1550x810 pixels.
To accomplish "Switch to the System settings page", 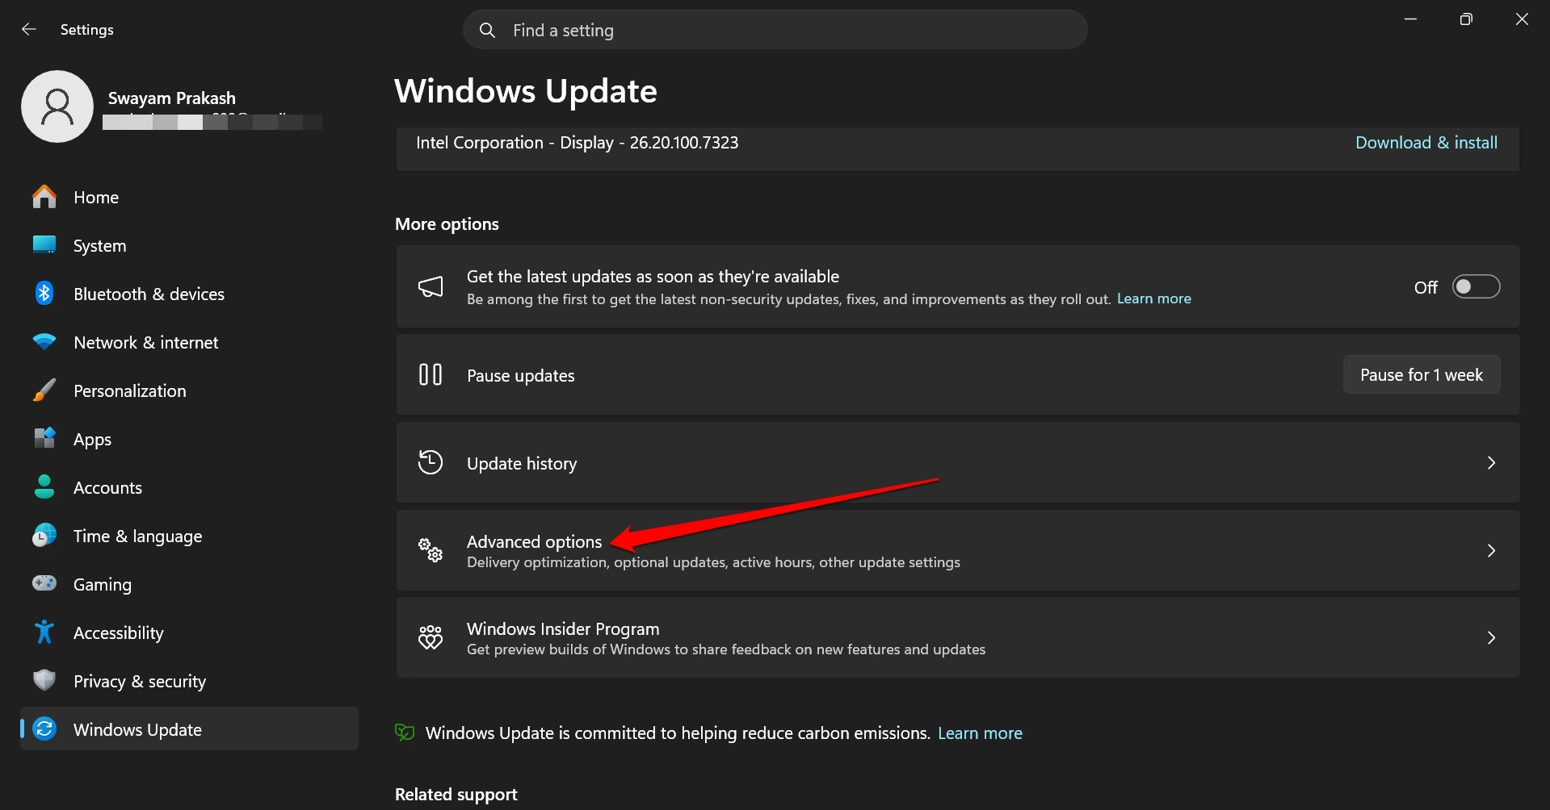I will click(99, 245).
